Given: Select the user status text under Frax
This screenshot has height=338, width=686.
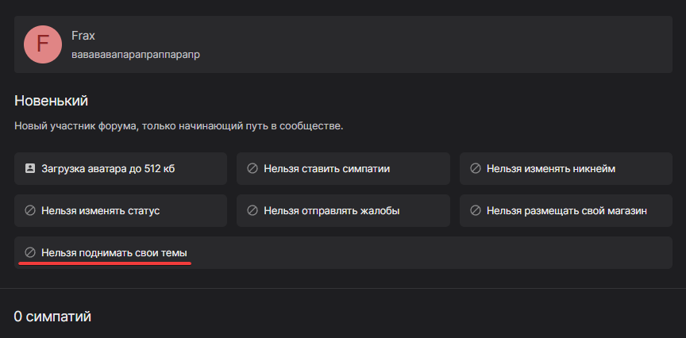Looking at the screenshot, I should point(135,55).
